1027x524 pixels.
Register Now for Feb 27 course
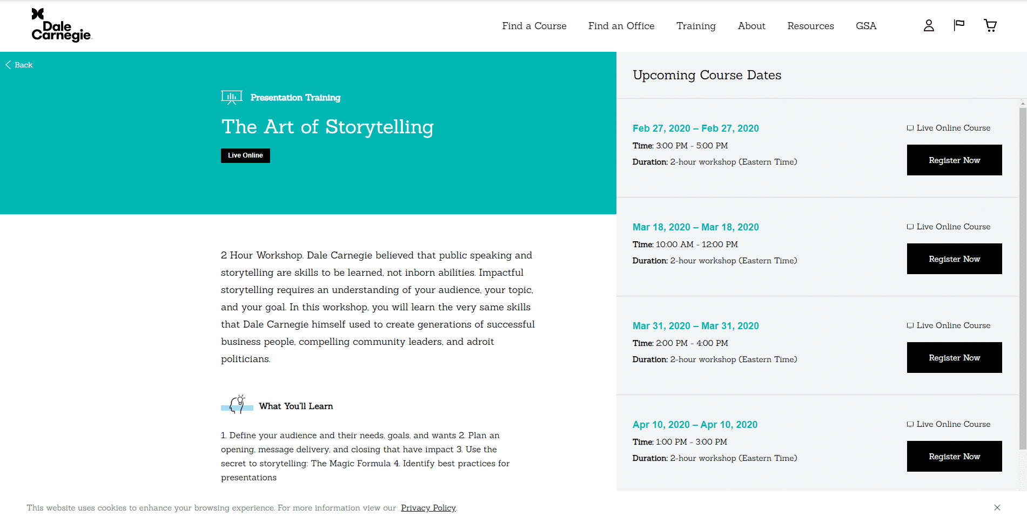[x=955, y=160]
